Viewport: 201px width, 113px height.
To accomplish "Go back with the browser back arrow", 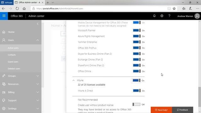I will pos(3,8).
